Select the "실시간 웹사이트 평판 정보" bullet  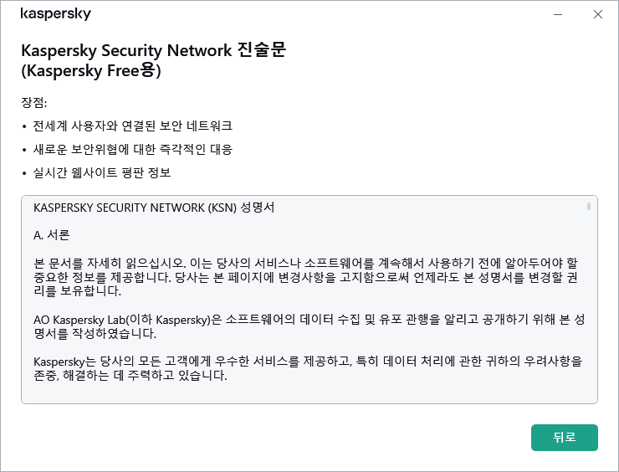tap(102, 172)
